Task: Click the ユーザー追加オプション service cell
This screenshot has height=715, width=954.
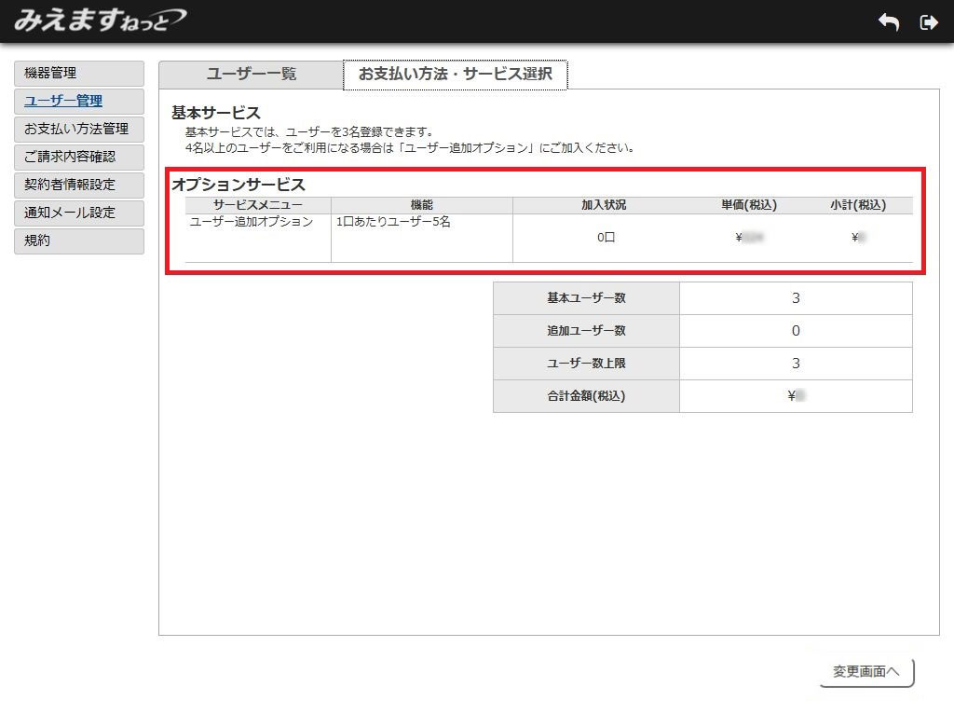Action: pos(252,223)
